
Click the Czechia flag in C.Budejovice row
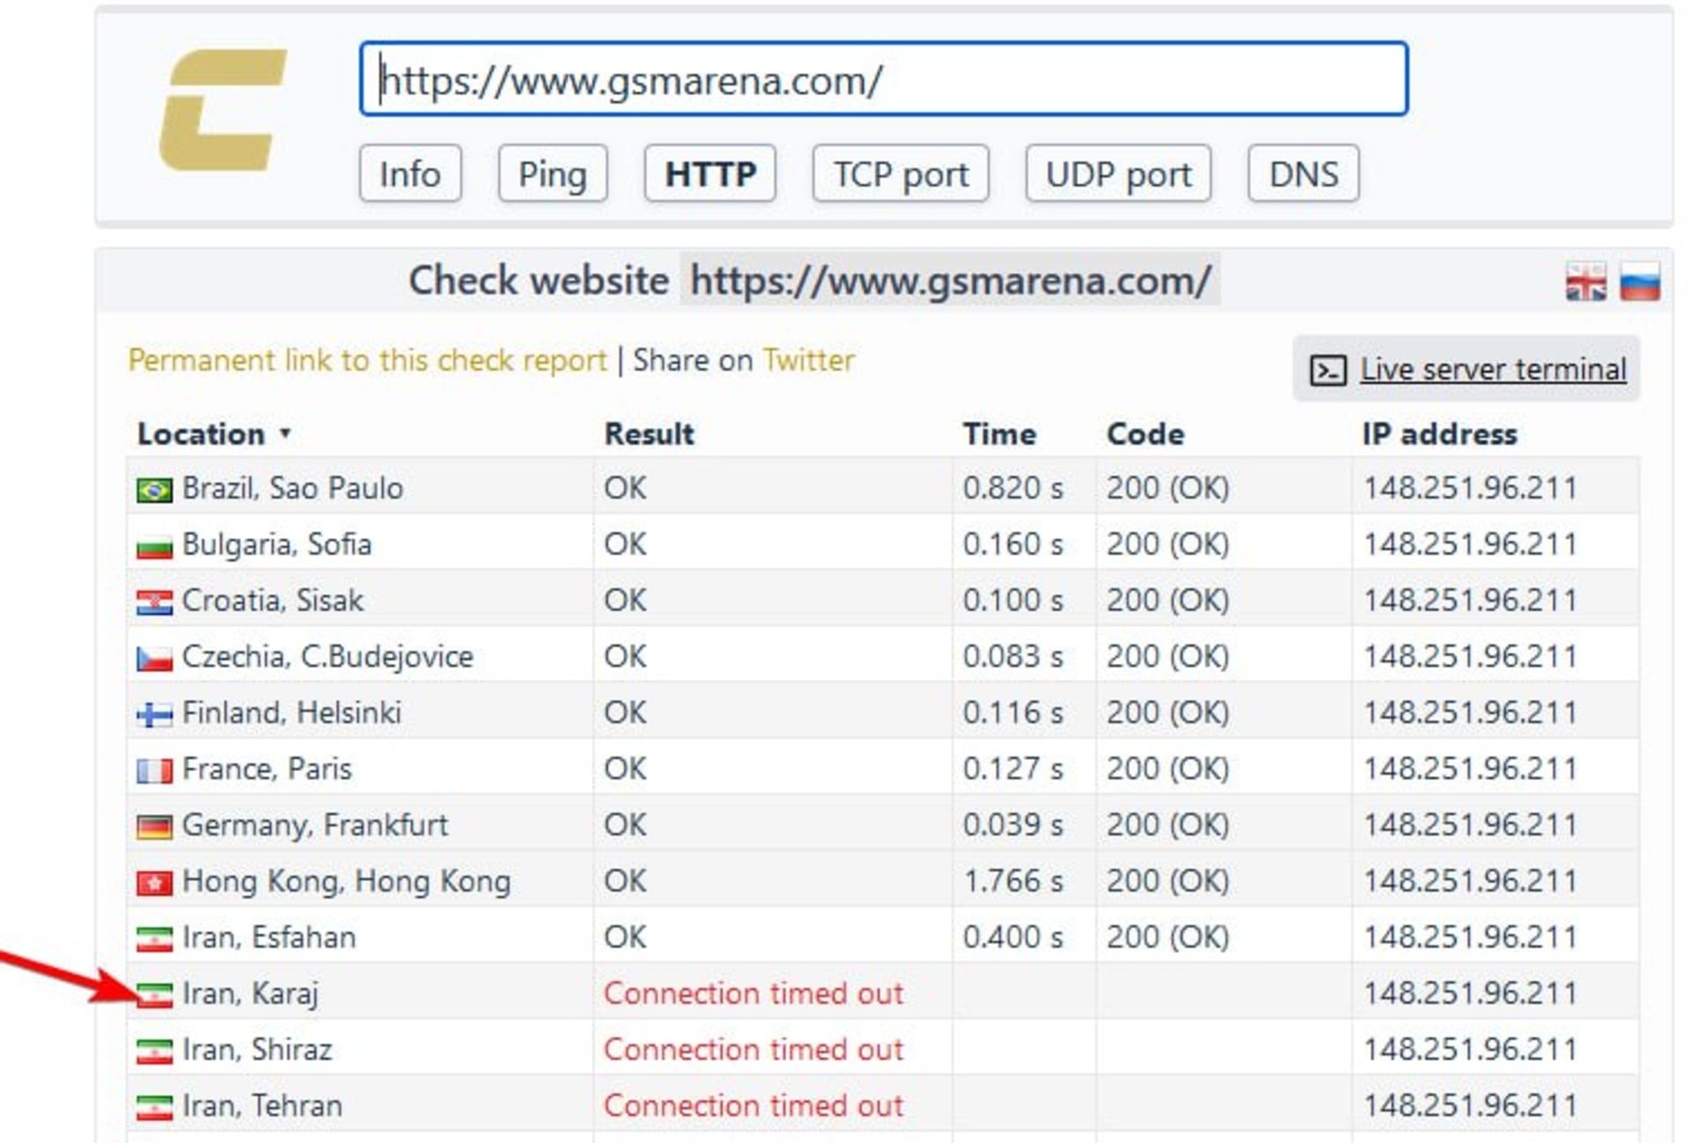[x=154, y=659]
